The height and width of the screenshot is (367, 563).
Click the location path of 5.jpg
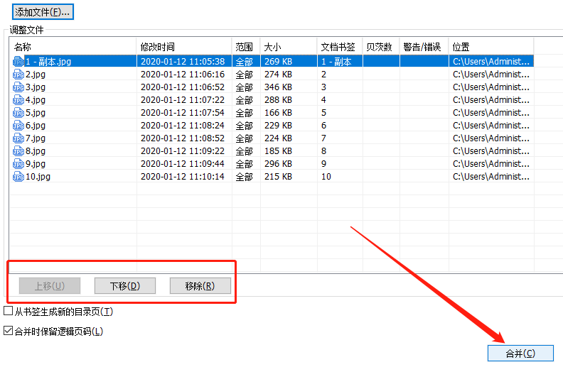pos(491,113)
